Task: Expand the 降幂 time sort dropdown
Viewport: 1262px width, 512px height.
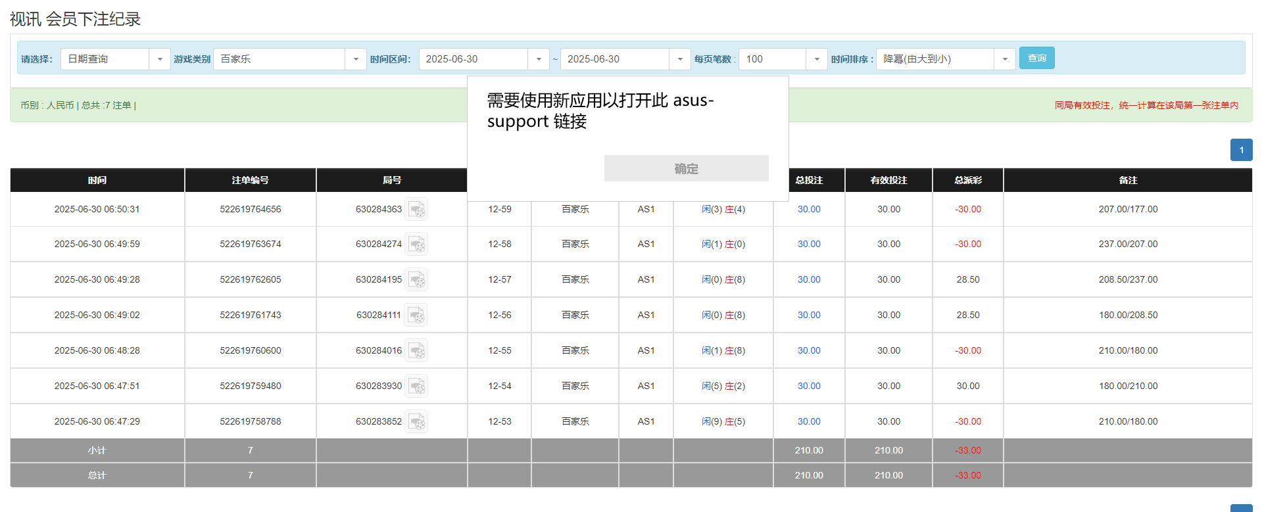Action: (x=1004, y=59)
